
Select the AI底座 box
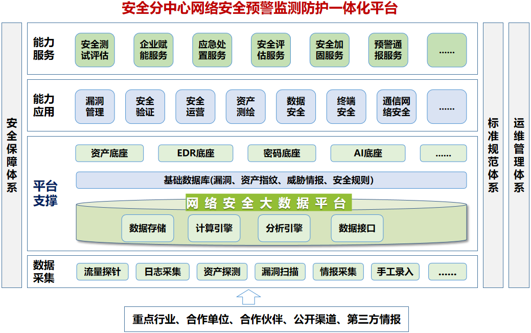point(367,153)
